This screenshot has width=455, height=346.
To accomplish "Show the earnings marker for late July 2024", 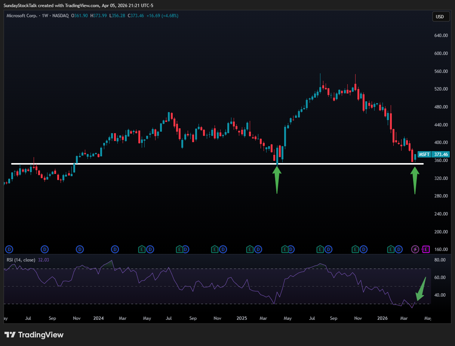I will point(179,249).
